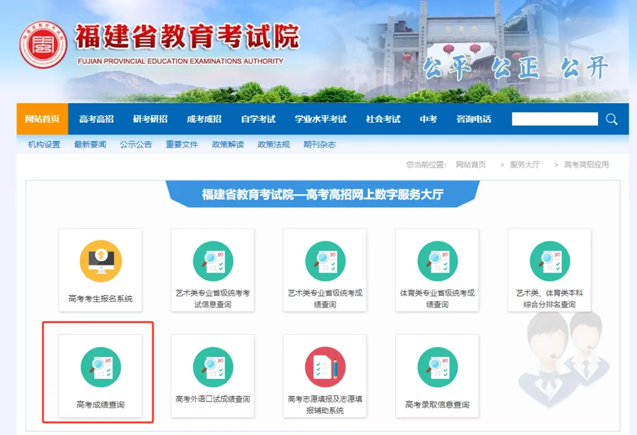The height and width of the screenshot is (435, 637).
Task: Click the search magnifier icon
Action: click(x=612, y=119)
